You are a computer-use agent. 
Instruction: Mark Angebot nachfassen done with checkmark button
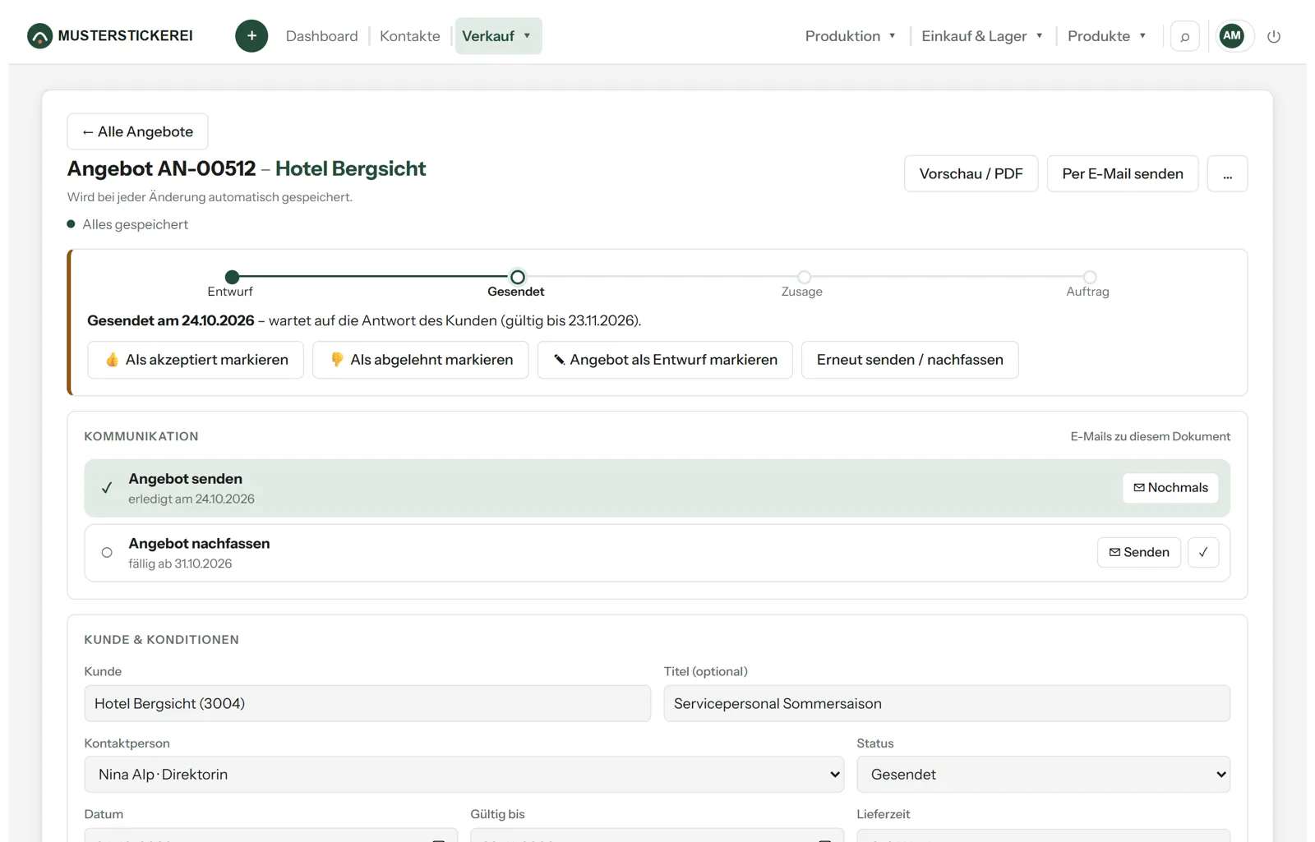(1203, 552)
